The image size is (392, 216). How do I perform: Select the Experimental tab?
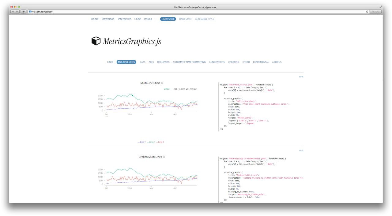(261, 62)
